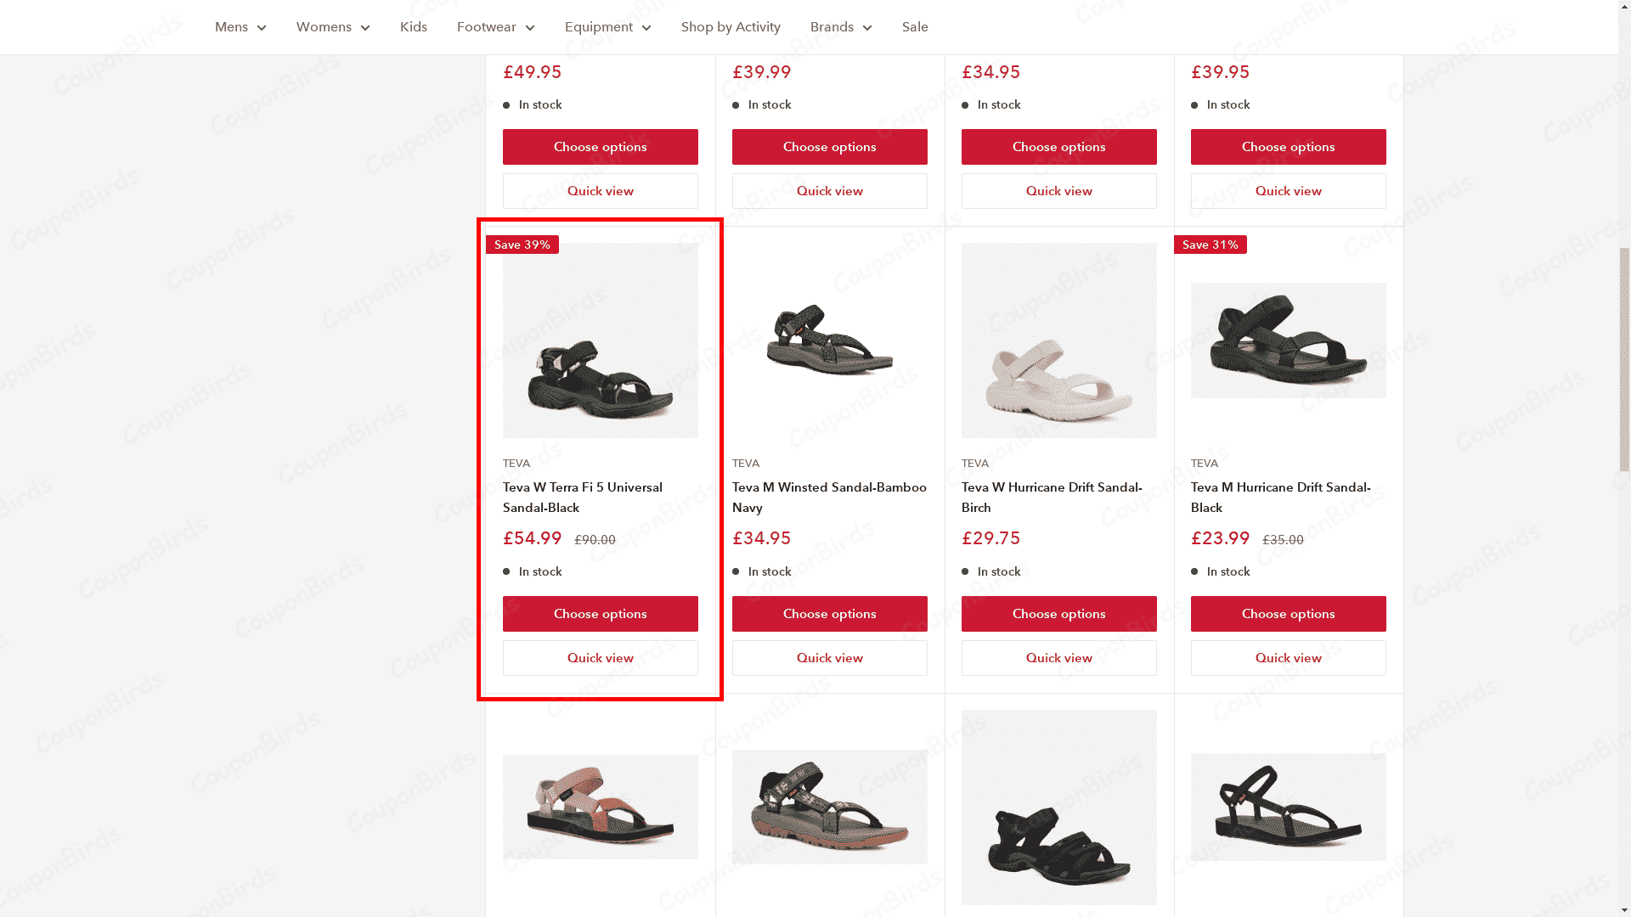Quick view the Teva M Winsted Bamboo Navy sandal
1631x917 pixels.
pyautogui.click(x=829, y=658)
